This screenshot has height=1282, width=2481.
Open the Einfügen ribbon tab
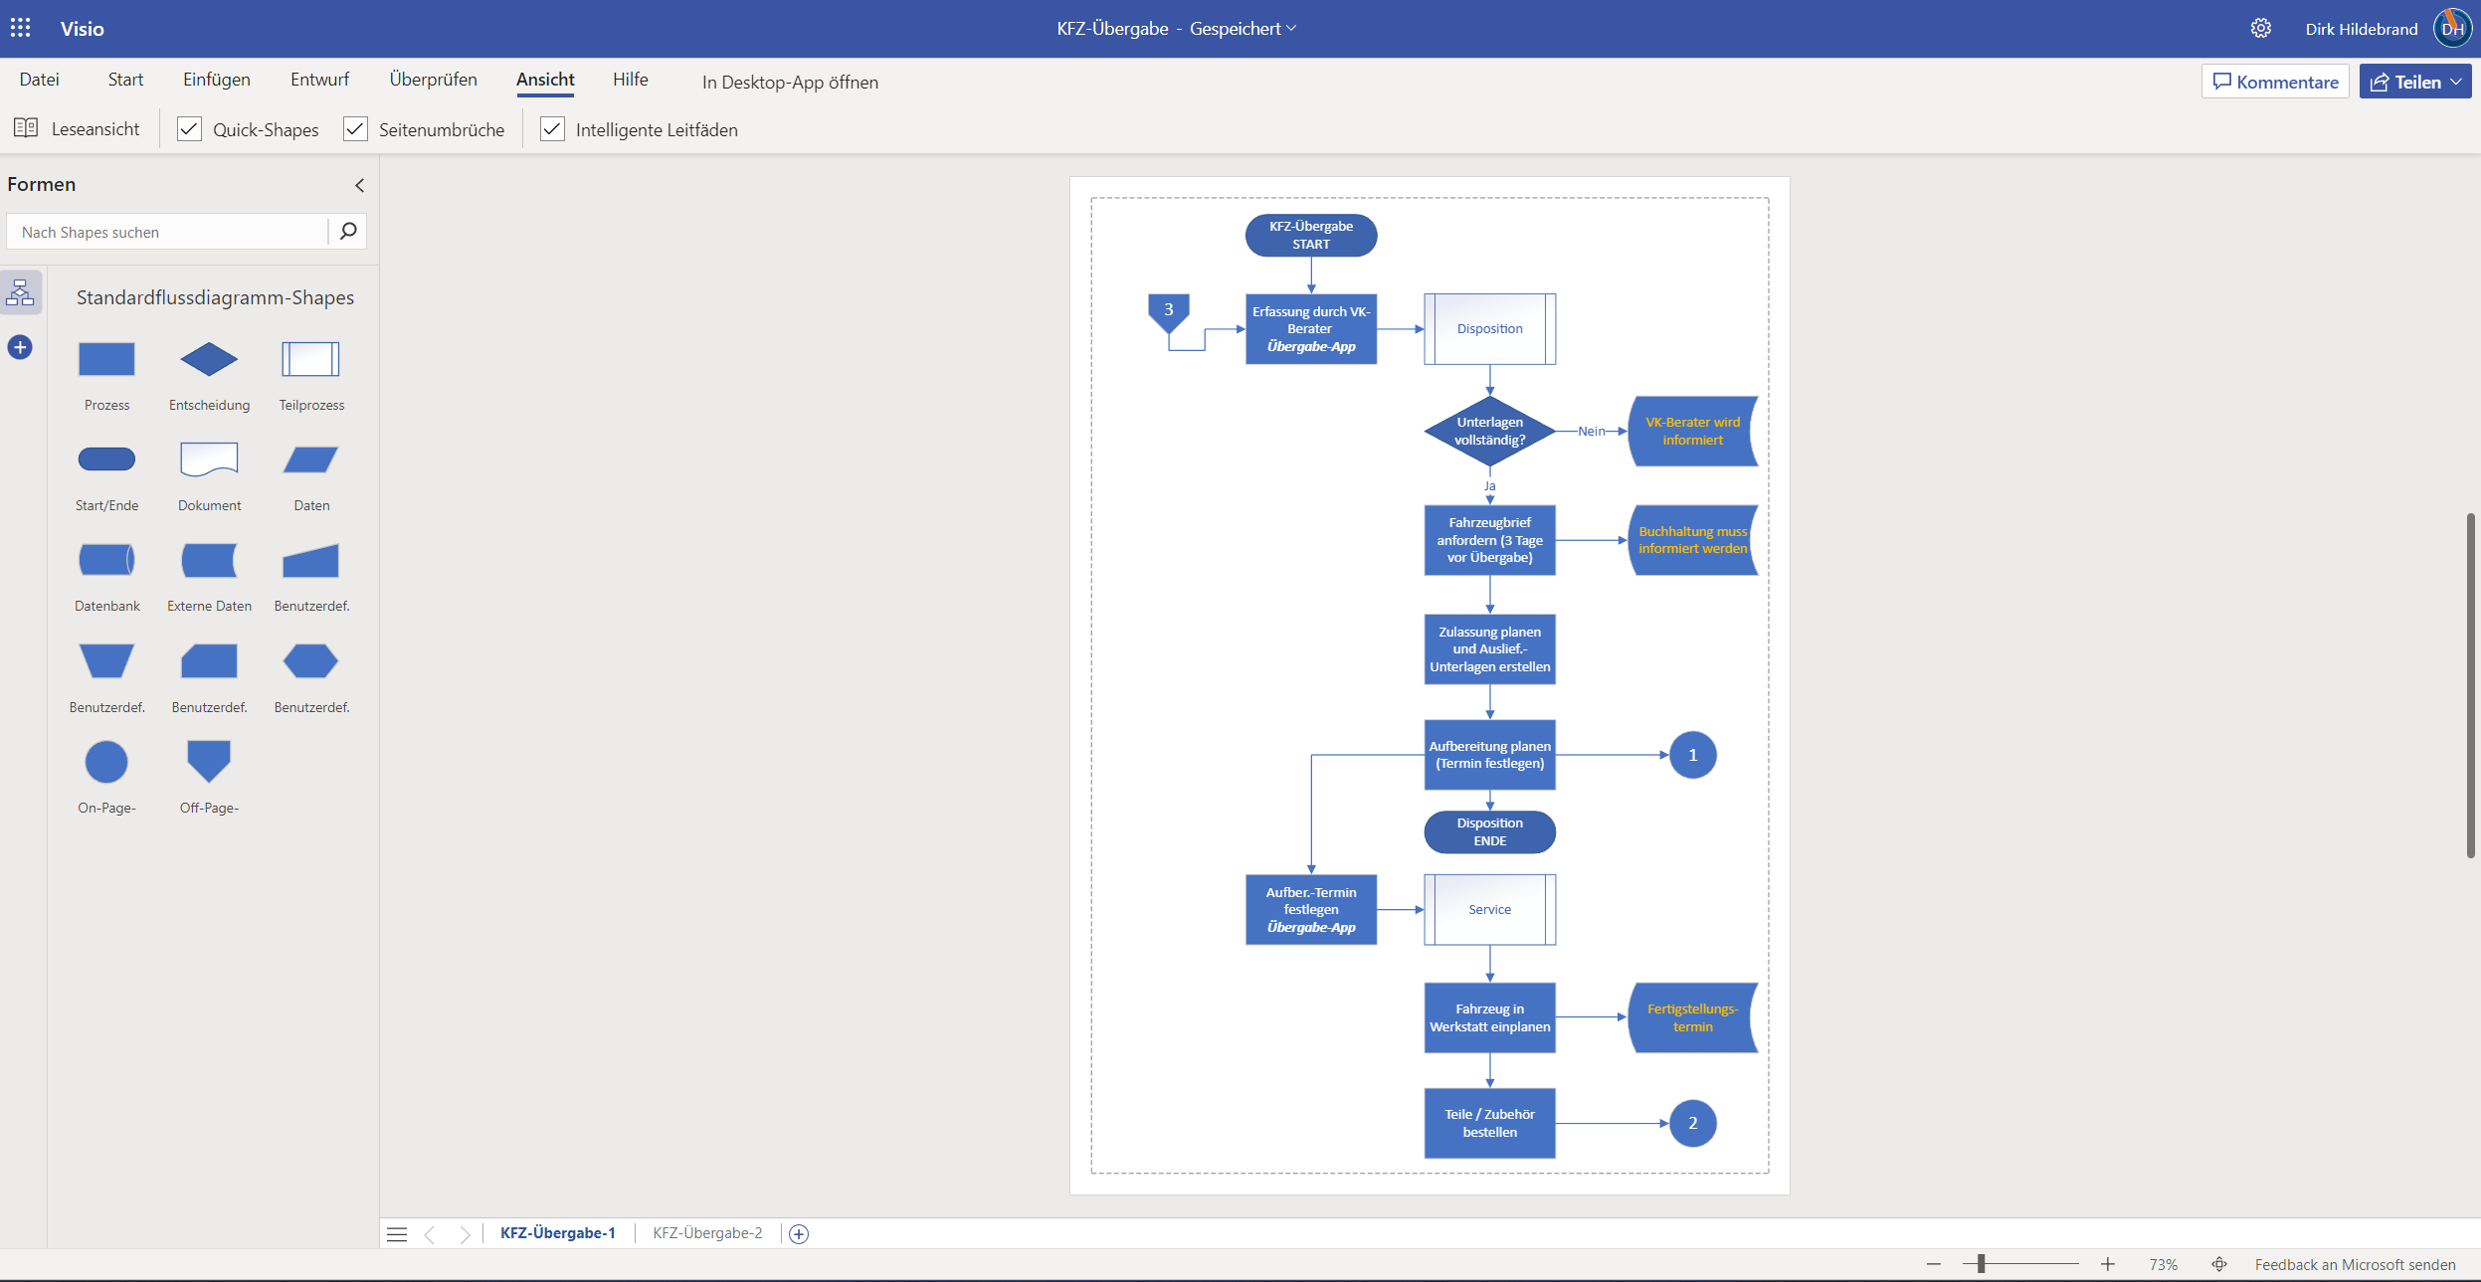pyautogui.click(x=216, y=80)
